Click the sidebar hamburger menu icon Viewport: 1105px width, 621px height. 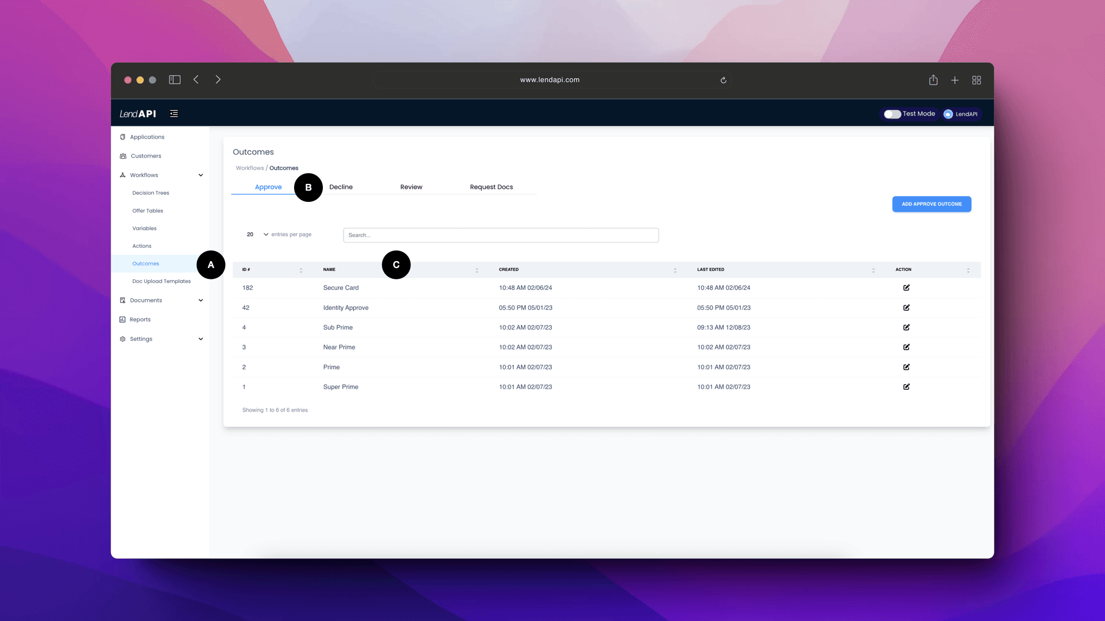coord(173,114)
